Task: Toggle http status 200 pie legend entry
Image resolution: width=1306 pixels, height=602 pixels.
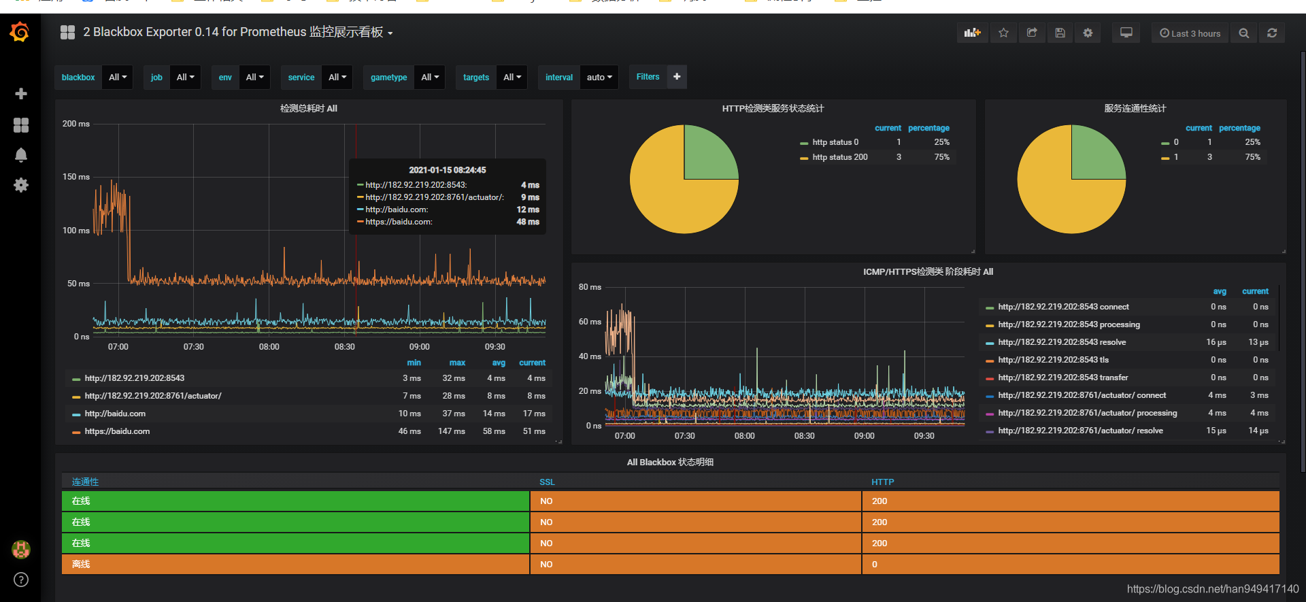Action: (x=840, y=157)
